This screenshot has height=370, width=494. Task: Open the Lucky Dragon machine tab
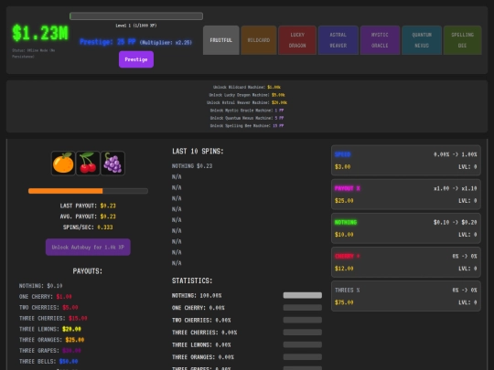tap(297, 40)
